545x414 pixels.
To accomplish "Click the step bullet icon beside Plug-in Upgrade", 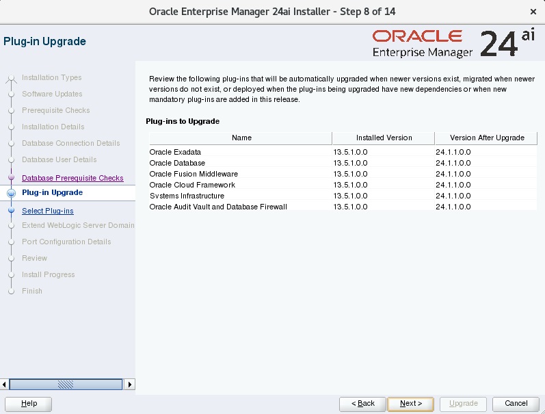I will coord(11,193).
